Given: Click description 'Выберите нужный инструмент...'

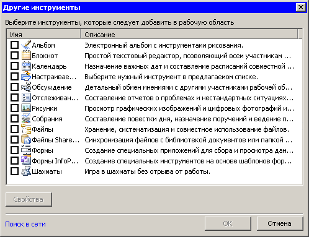Looking at the screenshot, I should pos(171,77).
